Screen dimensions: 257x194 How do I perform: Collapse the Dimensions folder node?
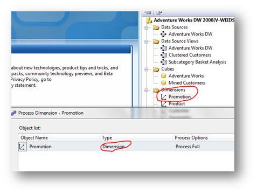[x=147, y=90]
